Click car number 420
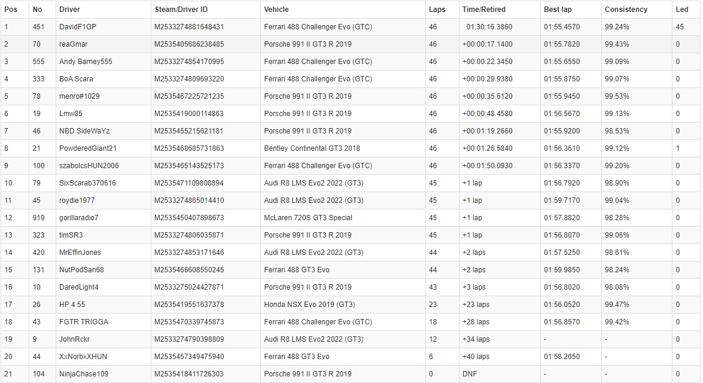Screen dimensions: 703x383 (38, 253)
